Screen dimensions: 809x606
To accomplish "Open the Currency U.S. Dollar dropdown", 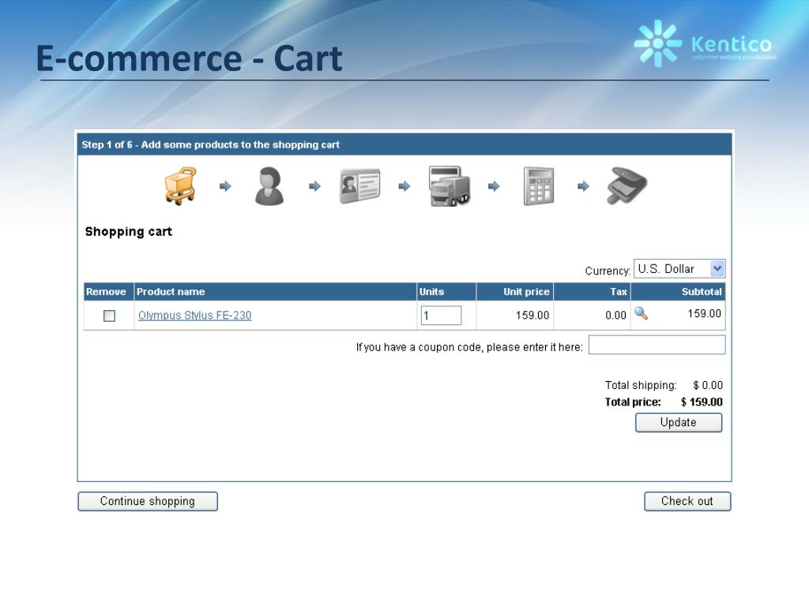I will coord(679,268).
